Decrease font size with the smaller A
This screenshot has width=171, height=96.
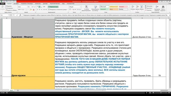(35, 7)
